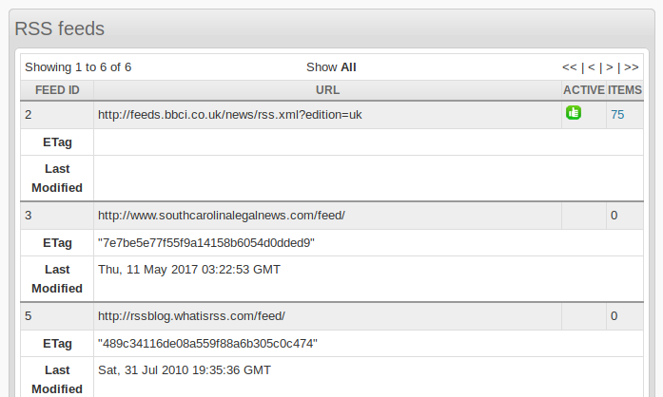Screen dimensions: 663x397
Task: Go to first page with << pager
Action: tap(569, 67)
